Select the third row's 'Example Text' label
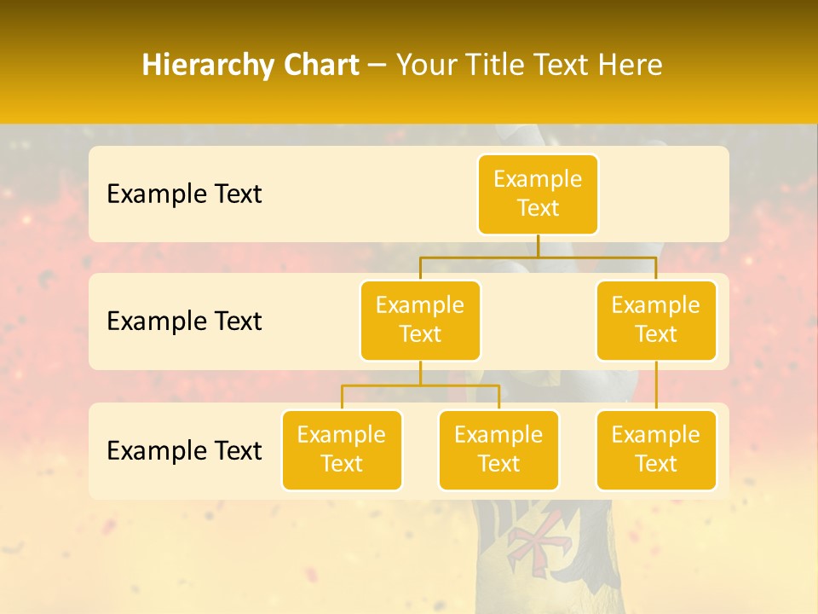818x614 pixels. point(184,450)
